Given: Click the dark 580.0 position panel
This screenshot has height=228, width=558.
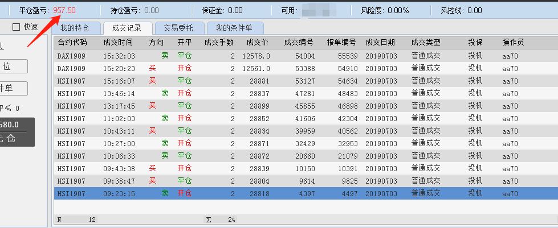Looking at the screenshot, I should tap(17, 132).
